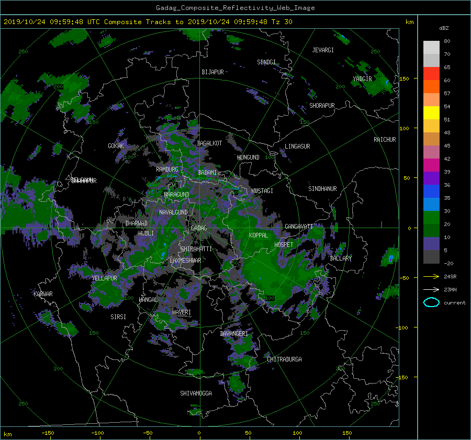Click the BAGALKOT city label
This screenshot has width=471, height=440.
point(209,143)
